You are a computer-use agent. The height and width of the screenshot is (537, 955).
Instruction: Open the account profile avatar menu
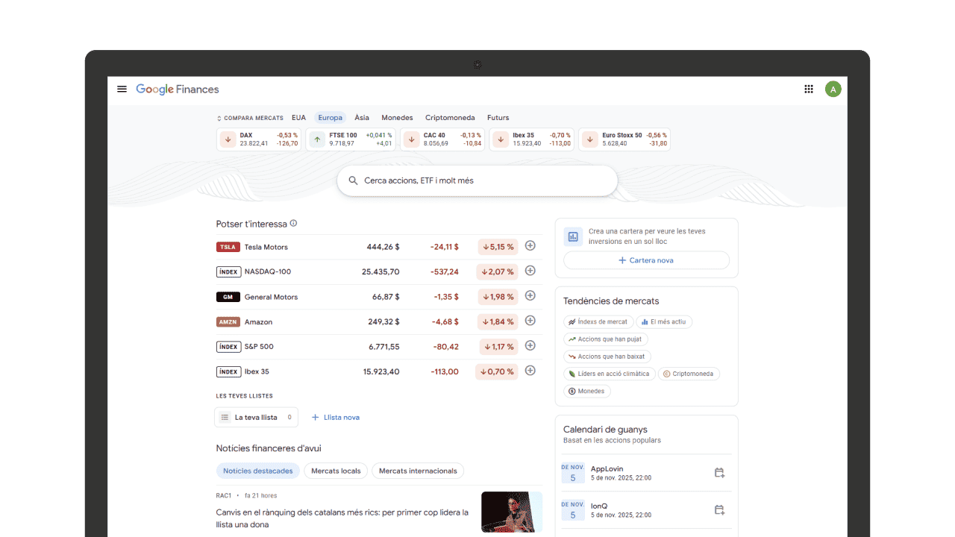click(833, 89)
